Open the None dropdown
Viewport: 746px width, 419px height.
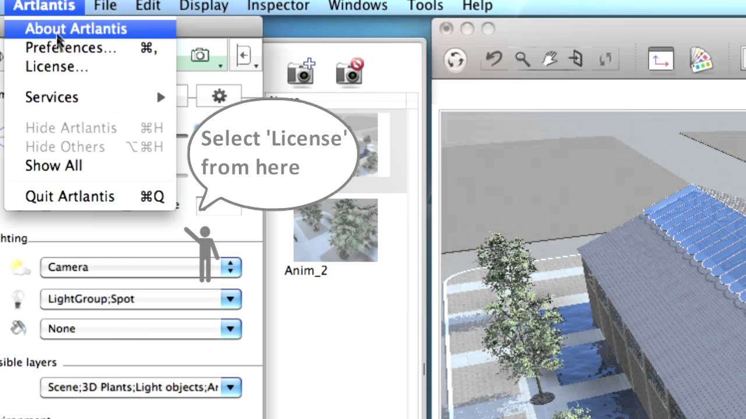140,329
